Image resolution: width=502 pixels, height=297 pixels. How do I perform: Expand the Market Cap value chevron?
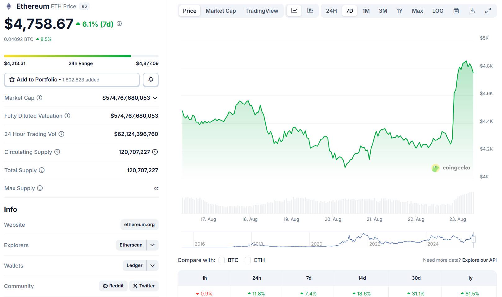tap(155, 98)
